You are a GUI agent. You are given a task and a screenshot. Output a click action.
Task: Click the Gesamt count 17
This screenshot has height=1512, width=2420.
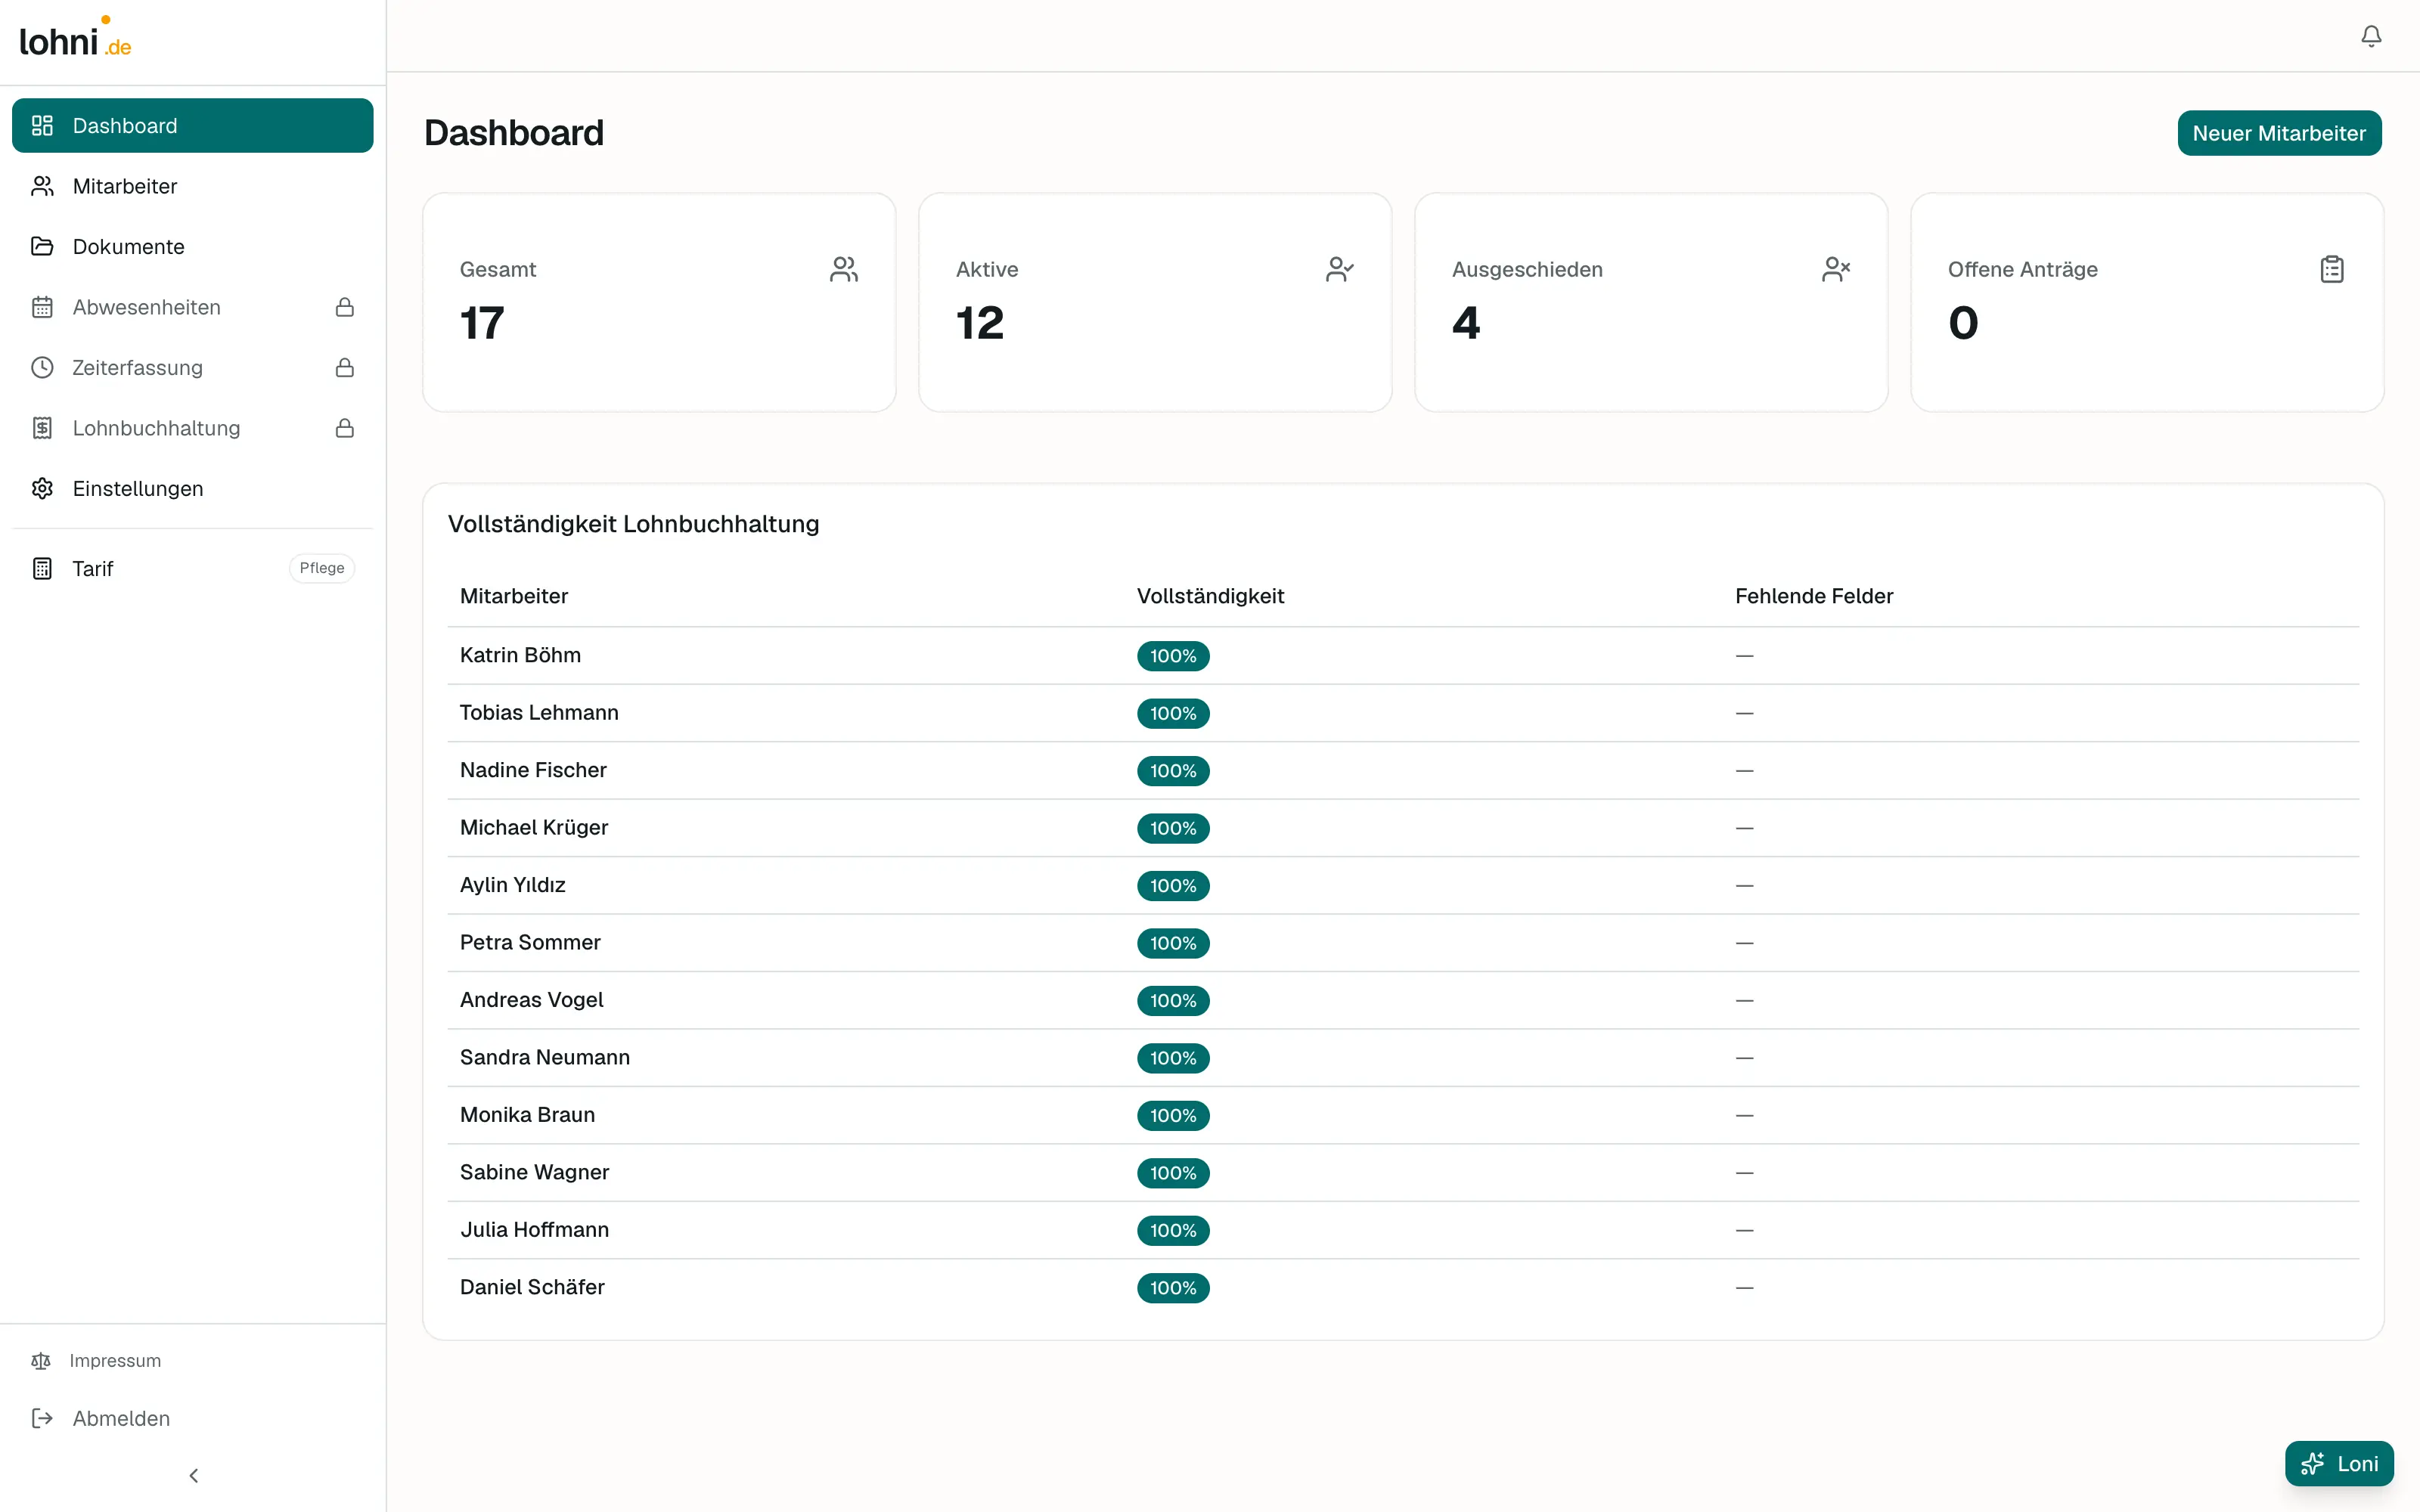482,322
